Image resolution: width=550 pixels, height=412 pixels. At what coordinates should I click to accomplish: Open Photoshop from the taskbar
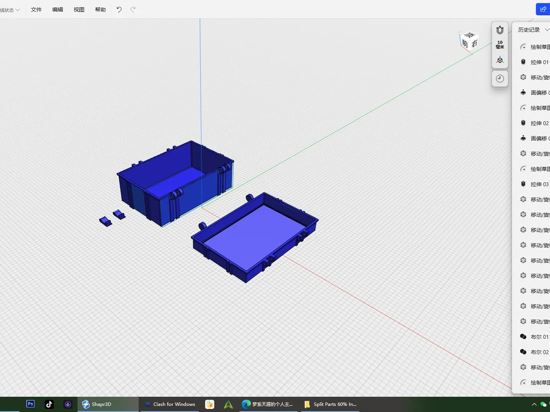tap(31, 404)
